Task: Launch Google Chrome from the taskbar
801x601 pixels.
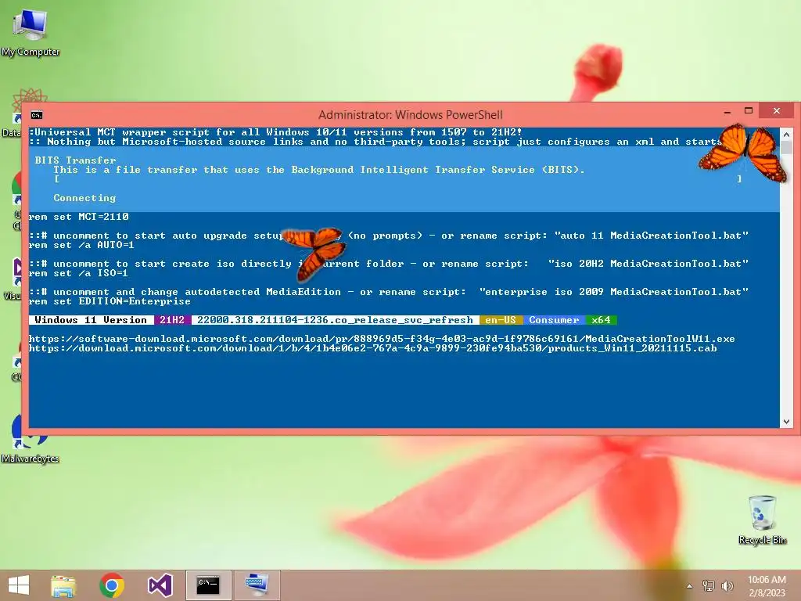Action: (111, 585)
